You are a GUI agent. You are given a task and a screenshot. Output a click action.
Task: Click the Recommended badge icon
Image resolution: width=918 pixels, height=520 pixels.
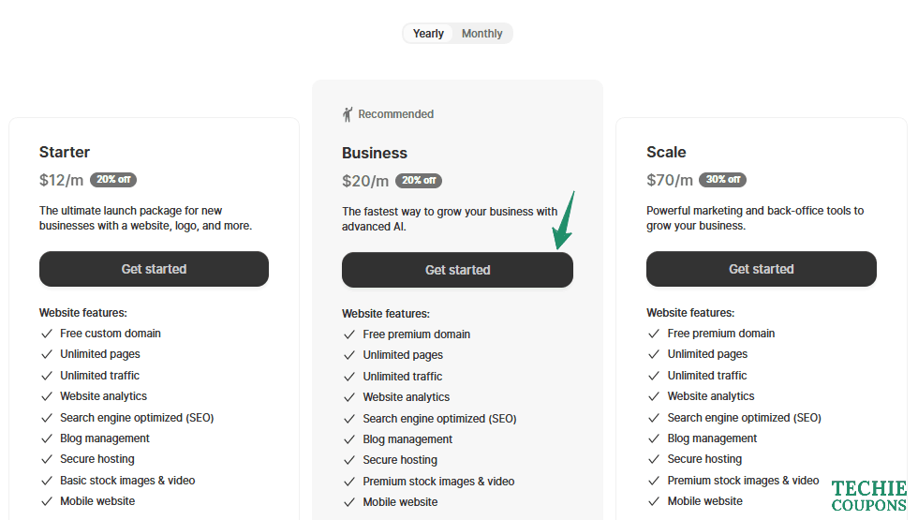pos(348,114)
